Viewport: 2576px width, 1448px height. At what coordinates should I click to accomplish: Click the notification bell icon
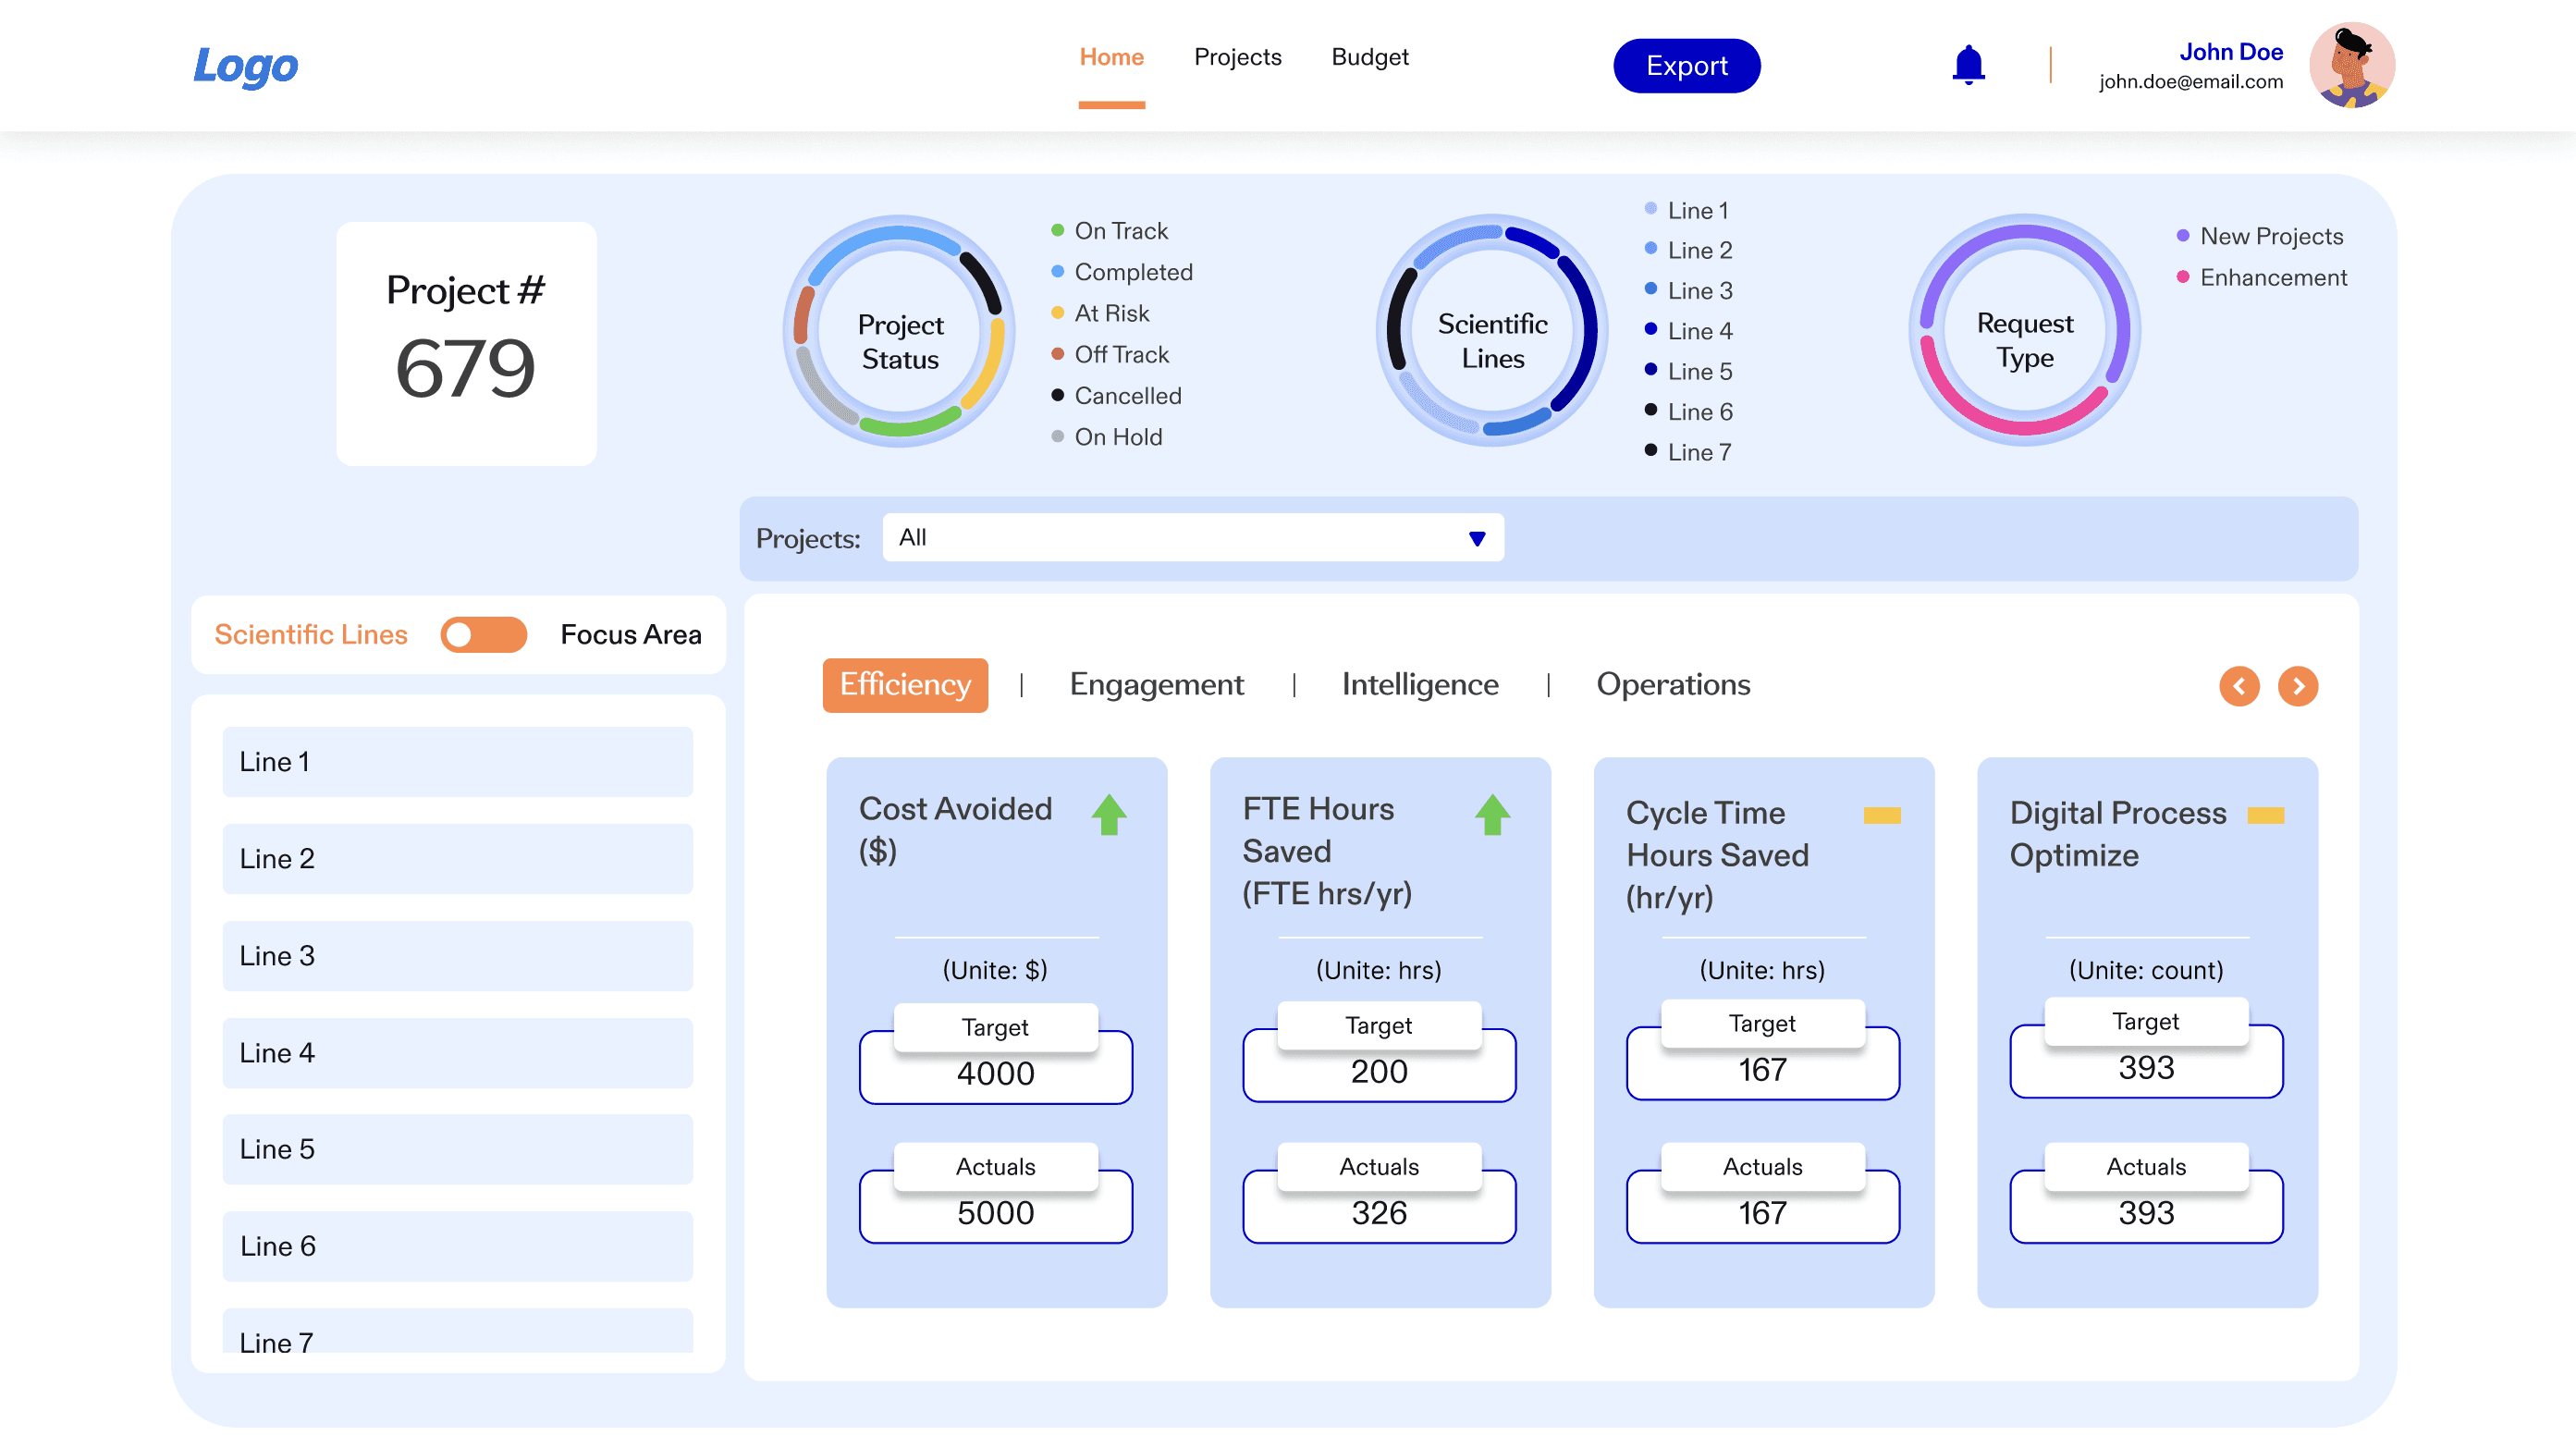coord(1968,65)
